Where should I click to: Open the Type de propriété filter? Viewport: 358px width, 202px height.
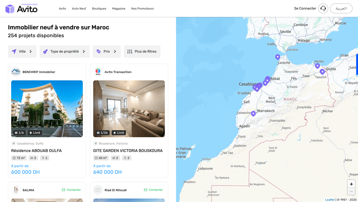point(64,51)
